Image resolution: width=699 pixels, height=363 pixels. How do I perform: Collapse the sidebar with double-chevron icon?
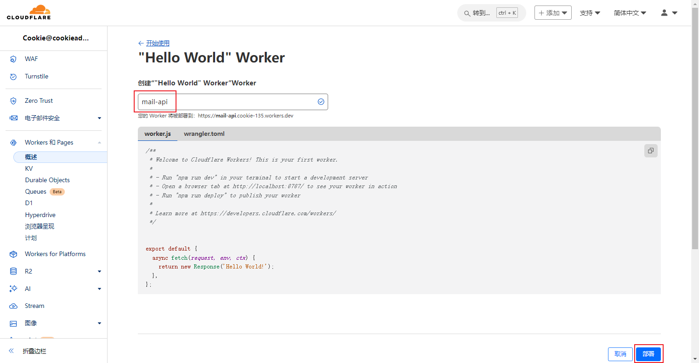11,351
